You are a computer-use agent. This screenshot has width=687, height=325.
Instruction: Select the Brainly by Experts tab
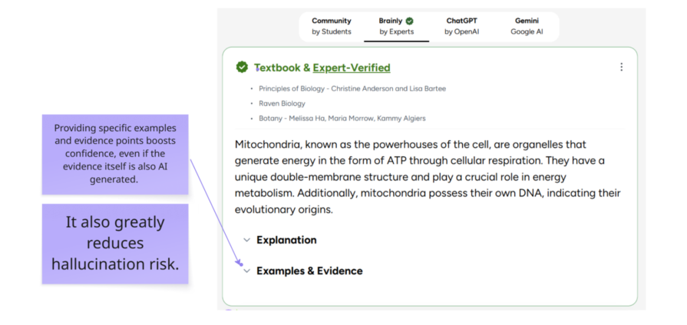[397, 26]
